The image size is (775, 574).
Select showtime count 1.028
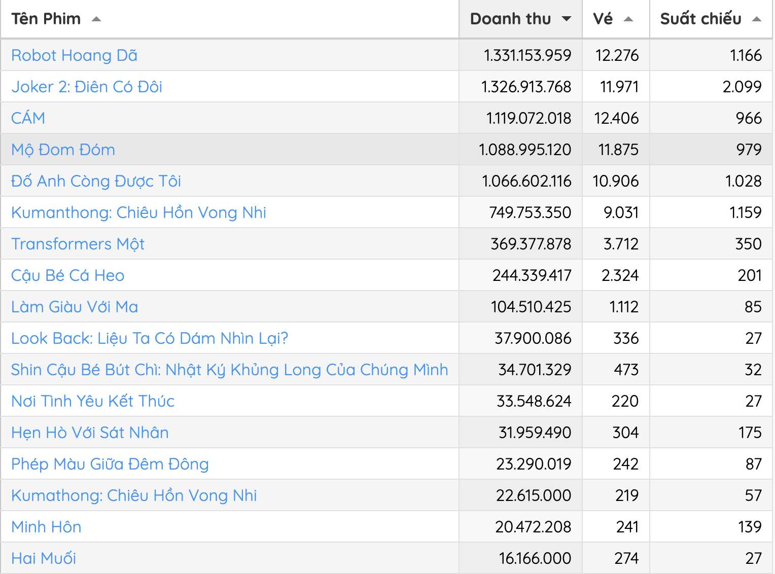744,181
